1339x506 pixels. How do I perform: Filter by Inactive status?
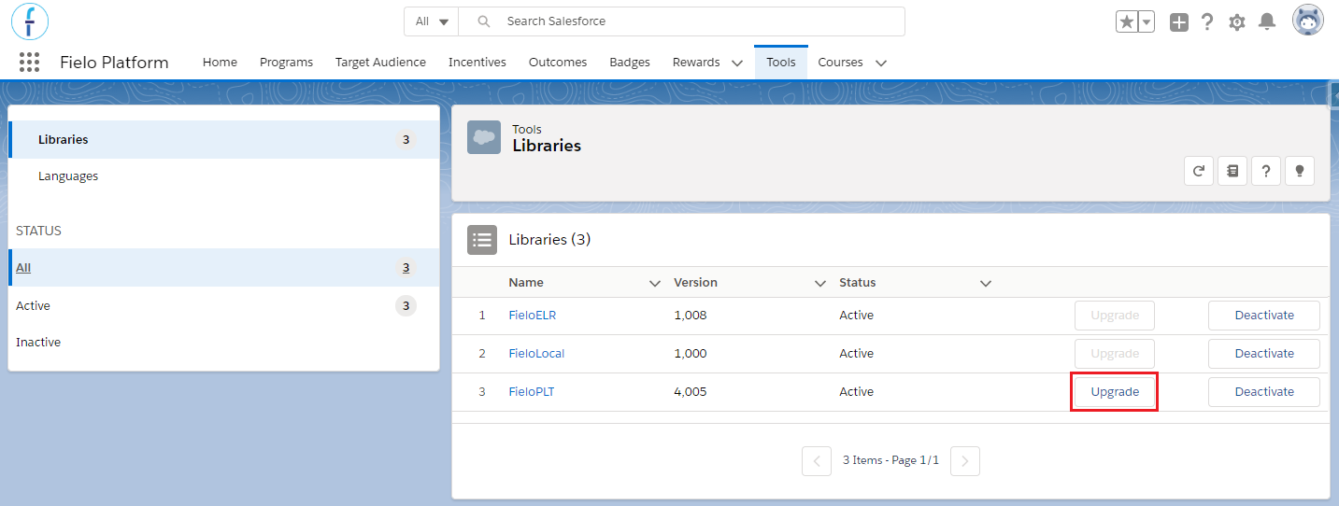(223, 342)
